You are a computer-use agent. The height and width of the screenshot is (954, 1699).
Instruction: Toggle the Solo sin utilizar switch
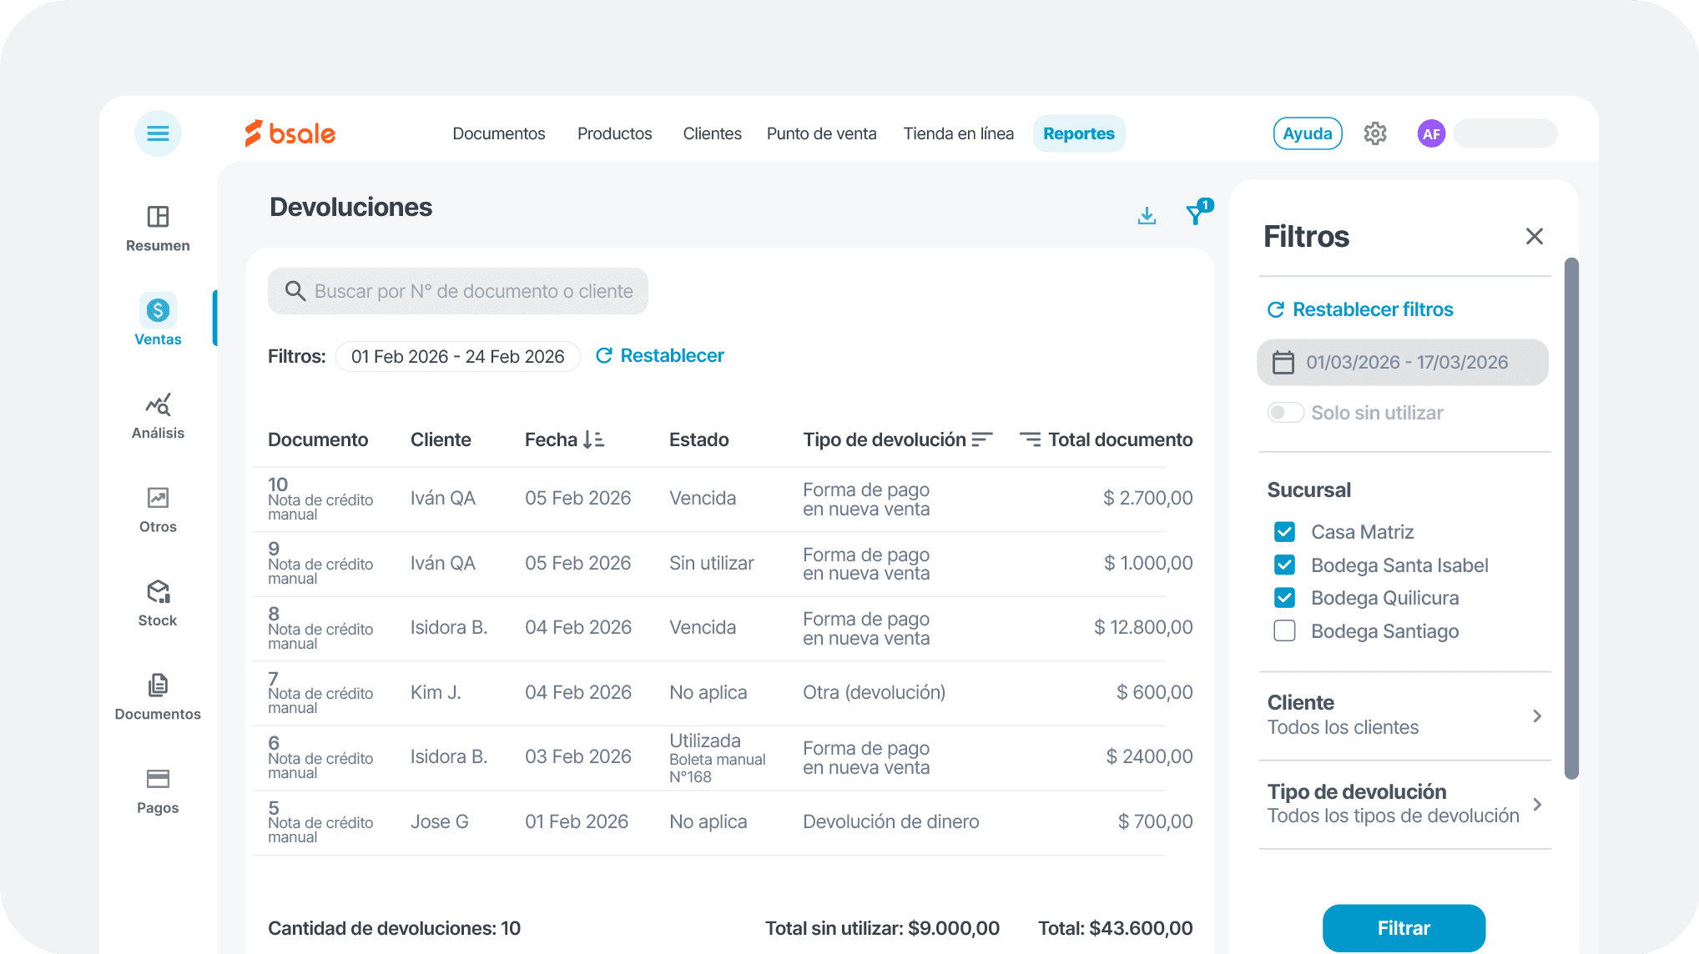[x=1285, y=413]
